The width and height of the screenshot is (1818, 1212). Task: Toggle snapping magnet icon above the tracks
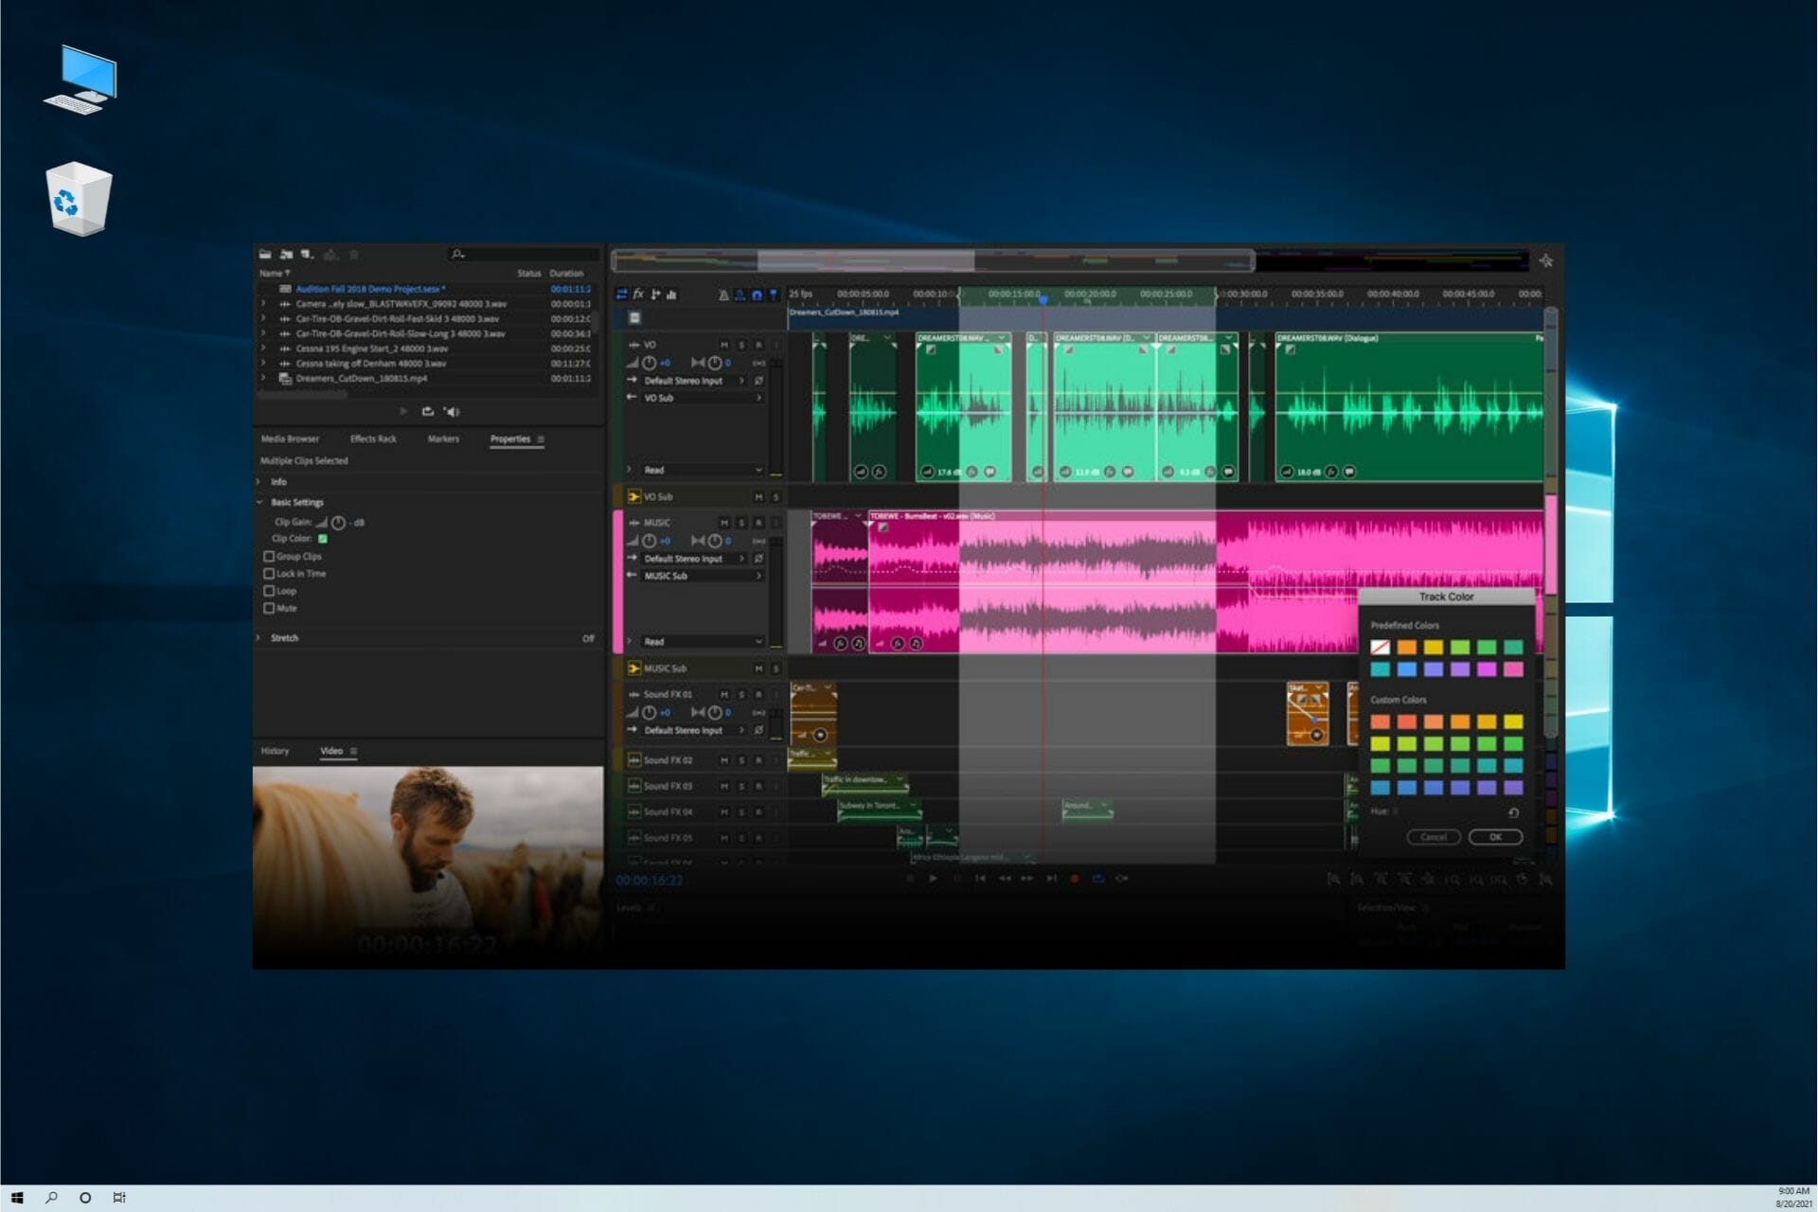757,294
